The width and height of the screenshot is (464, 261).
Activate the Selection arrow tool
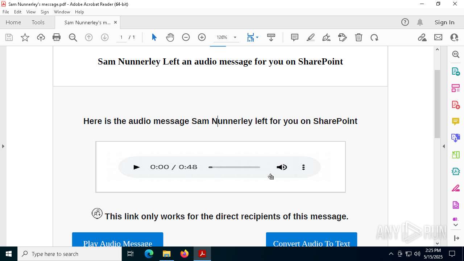tap(154, 37)
